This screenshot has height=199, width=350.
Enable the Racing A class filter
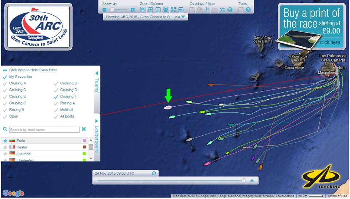coord(56,103)
